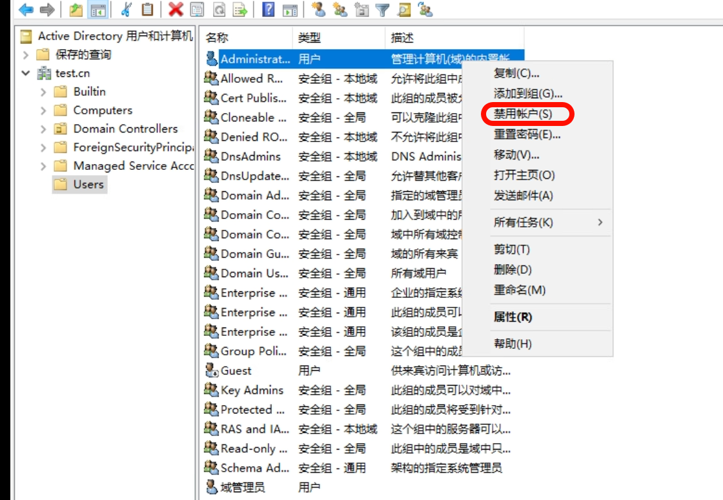This screenshot has width=723, height=500.
Task: Go back with the blue back arrow
Action: 26,9
